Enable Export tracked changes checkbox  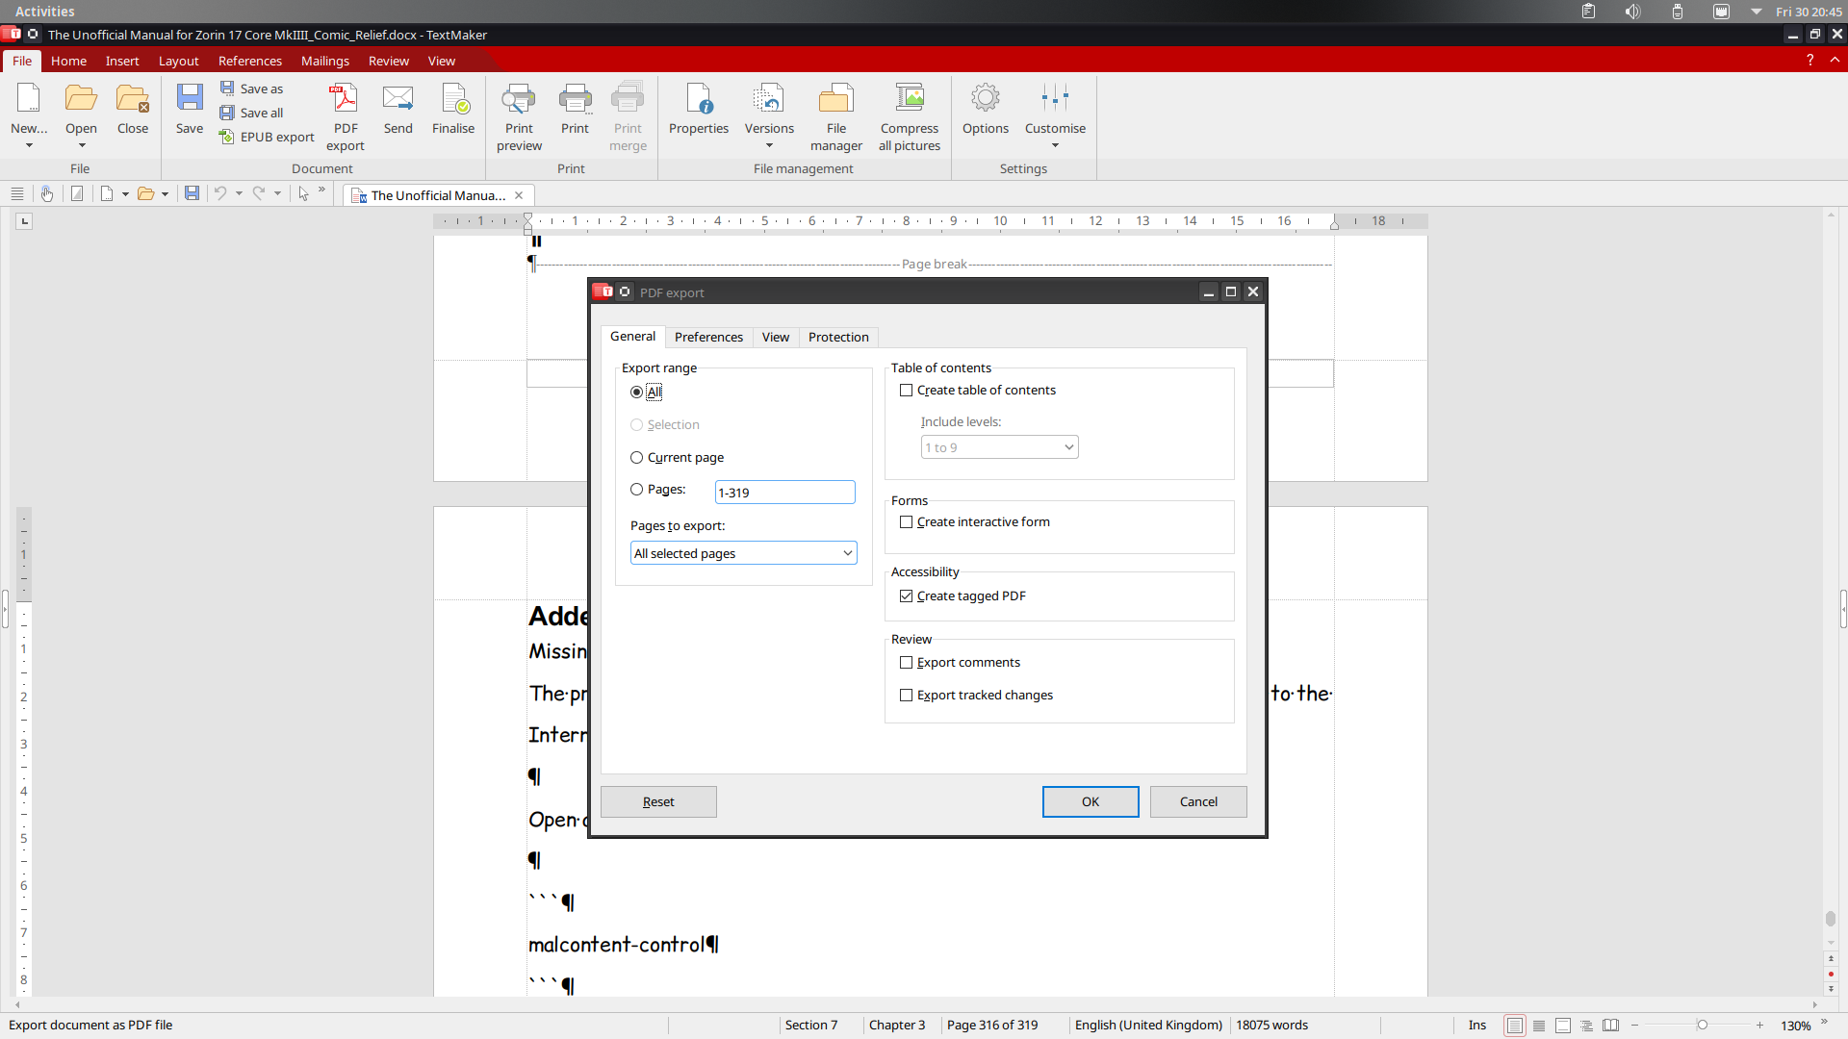click(906, 696)
